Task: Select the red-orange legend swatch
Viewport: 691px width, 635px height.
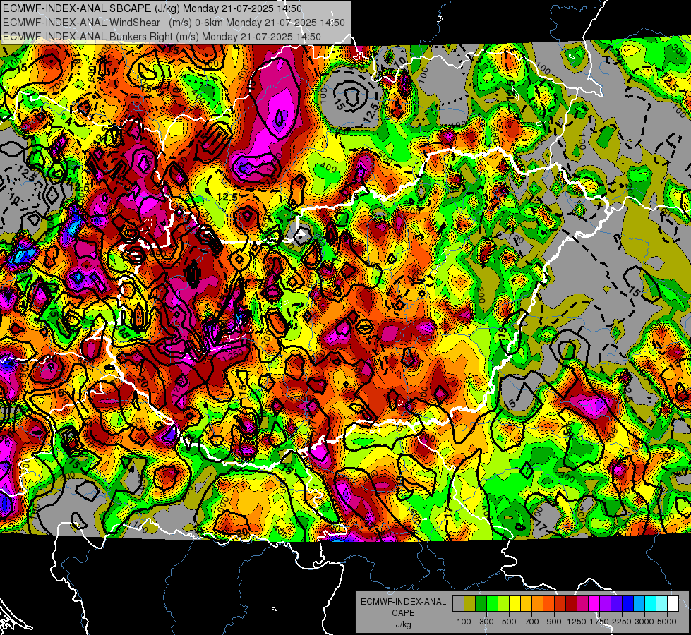Action: click(548, 604)
